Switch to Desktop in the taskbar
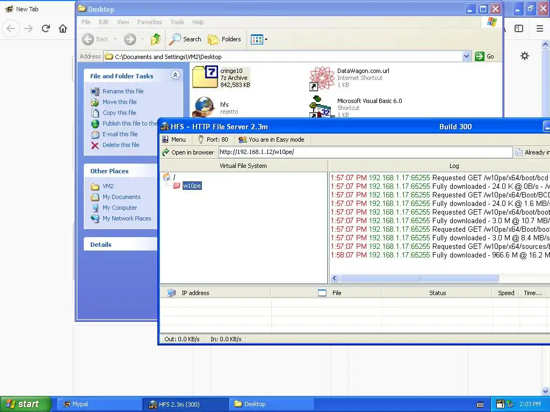 (x=271, y=404)
